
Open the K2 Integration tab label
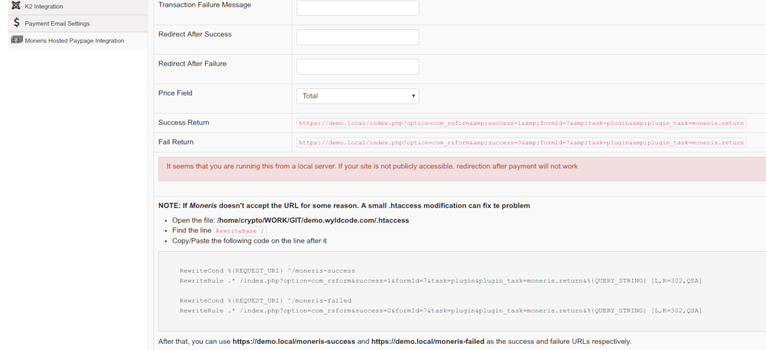click(x=44, y=7)
